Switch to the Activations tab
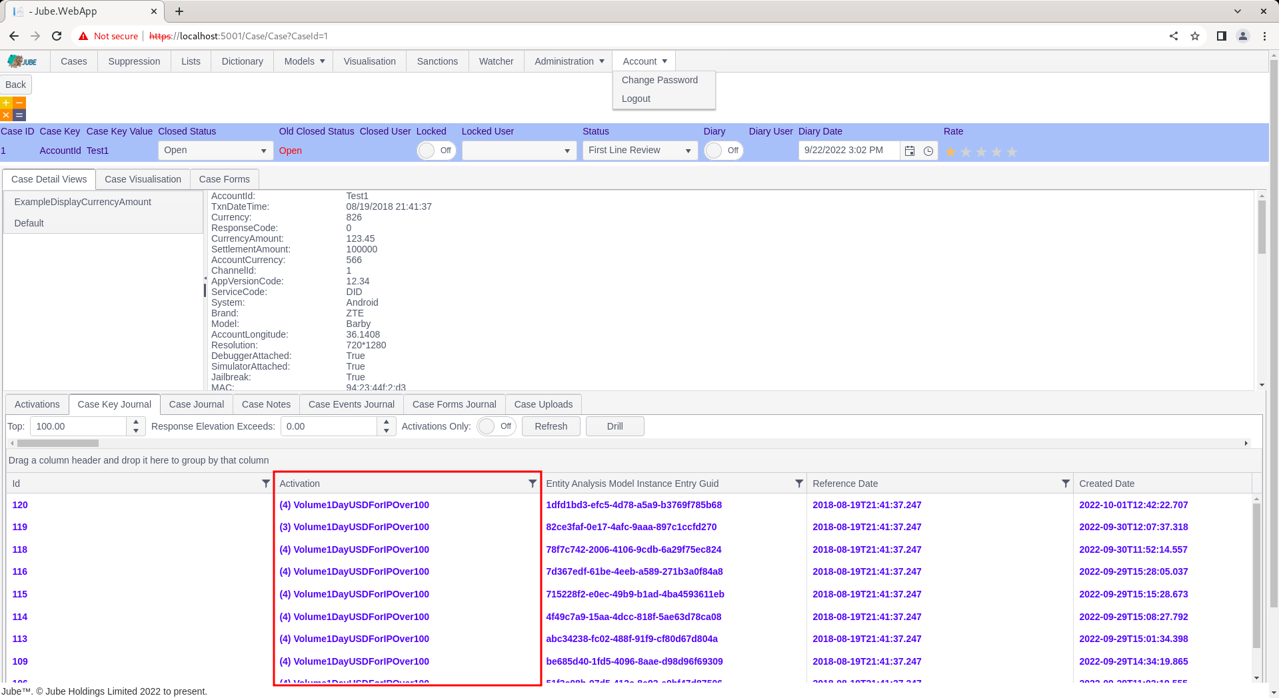The width and height of the screenshot is (1279, 698). pos(37,404)
